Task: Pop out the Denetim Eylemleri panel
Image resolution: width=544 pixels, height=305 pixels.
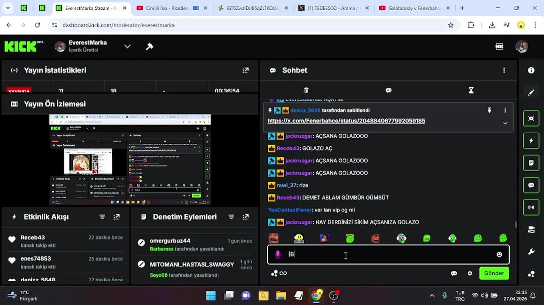Action: click(245, 217)
